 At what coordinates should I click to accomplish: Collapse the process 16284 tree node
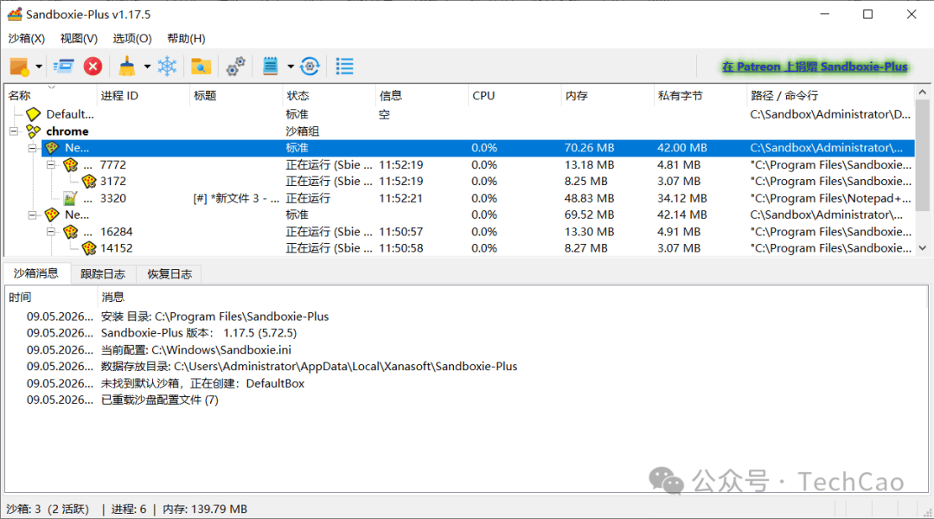pyautogui.click(x=51, y=231)
